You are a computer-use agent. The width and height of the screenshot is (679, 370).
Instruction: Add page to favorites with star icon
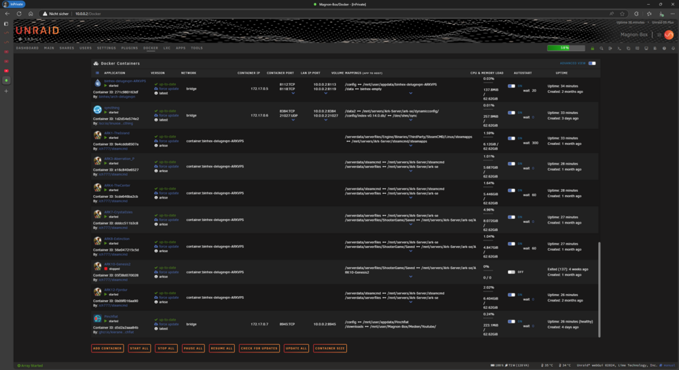coord(622,14)
